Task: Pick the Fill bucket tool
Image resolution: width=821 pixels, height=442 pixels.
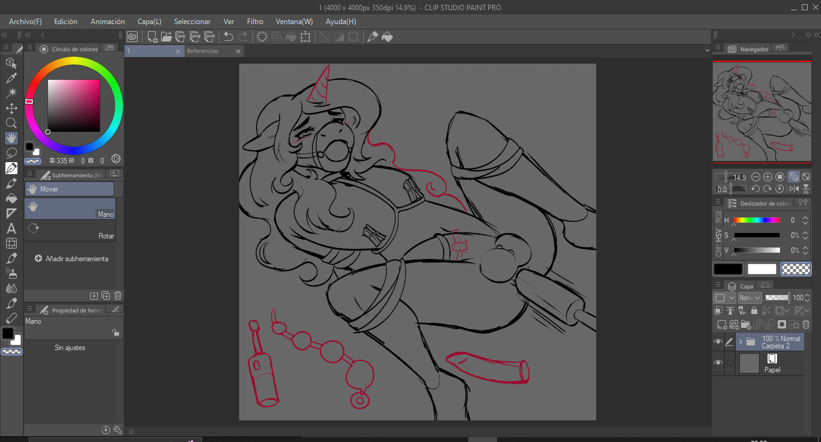Action: click(11, 198)
